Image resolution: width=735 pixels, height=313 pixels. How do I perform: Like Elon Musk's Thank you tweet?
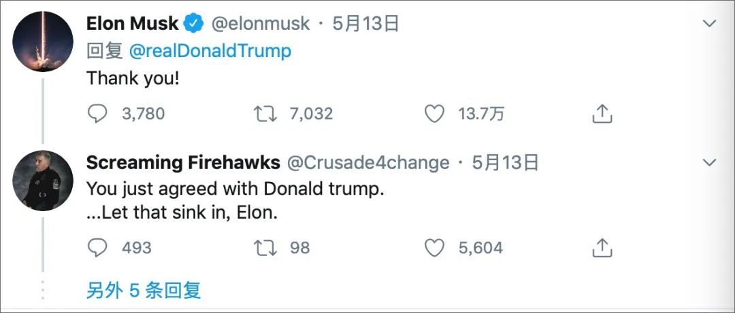click(434, 113)
